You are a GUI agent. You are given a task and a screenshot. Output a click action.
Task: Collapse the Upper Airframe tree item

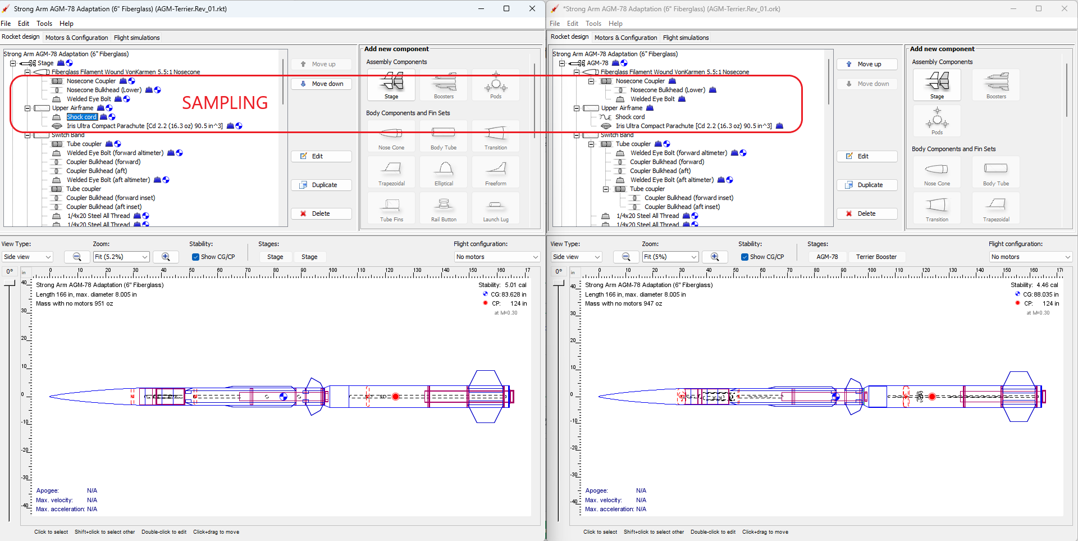(28, 108)
